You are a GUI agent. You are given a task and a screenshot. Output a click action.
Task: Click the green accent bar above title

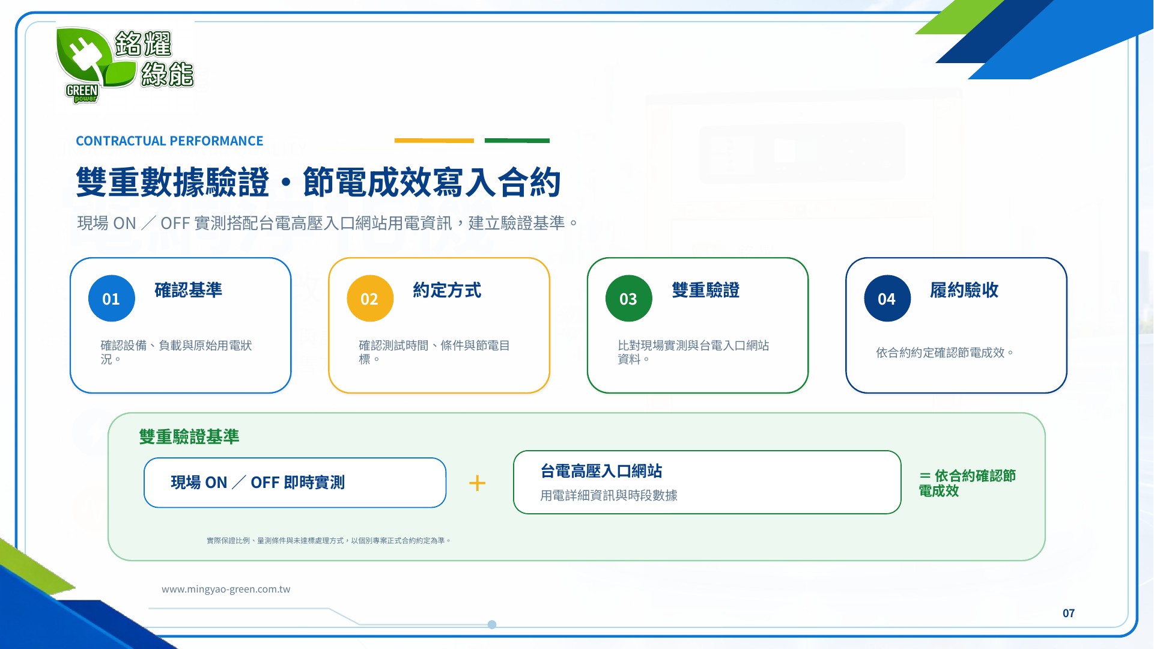coord(517,141)
